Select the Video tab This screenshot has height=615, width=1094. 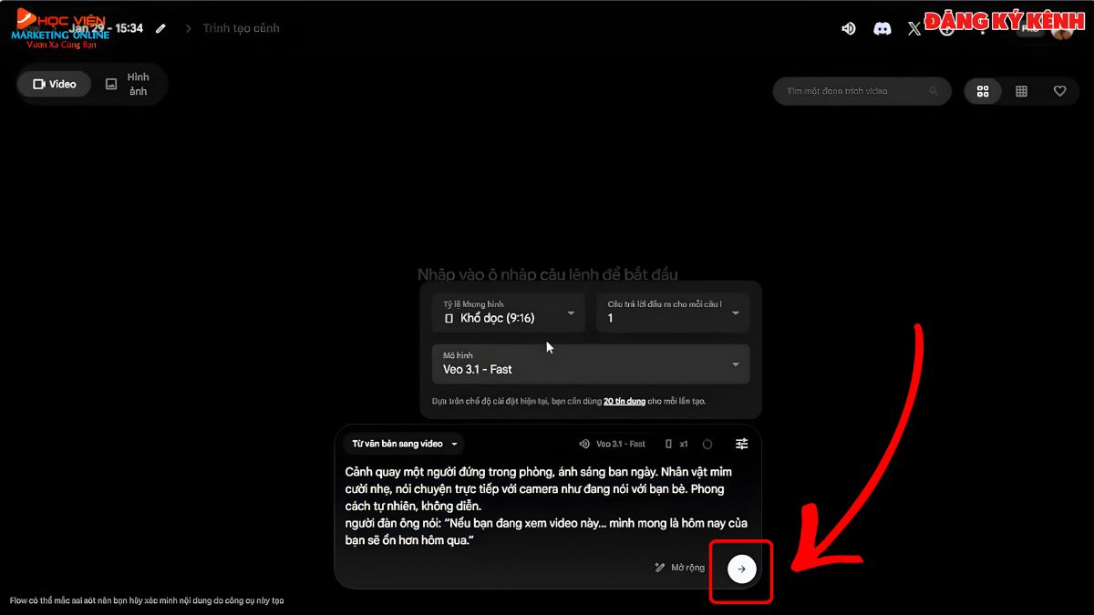pyautogui.click(x=54, y=84)
